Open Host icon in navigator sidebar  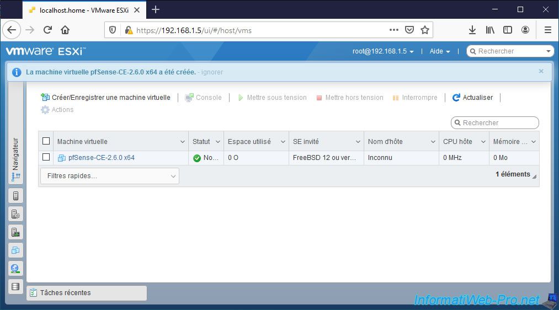pos(15,196)
